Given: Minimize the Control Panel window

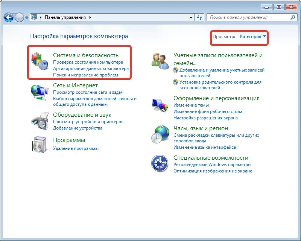Looking at the screenshot, I should pos(266,7).
